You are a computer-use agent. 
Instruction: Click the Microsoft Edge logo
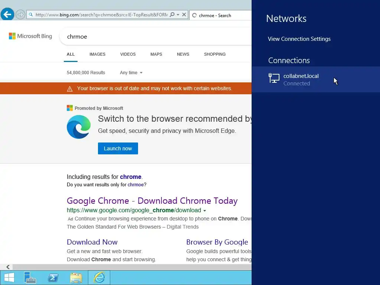[79, 127]
